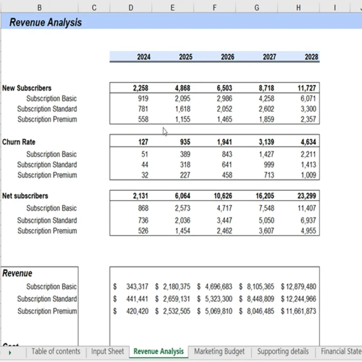The image size is (362, 362).
Task: Select the Net subscribers label cell
Action: point(25,196)
